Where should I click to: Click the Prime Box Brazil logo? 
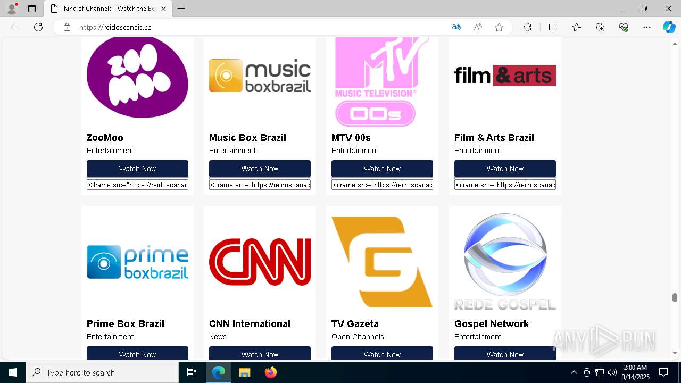tap(137, 262)
